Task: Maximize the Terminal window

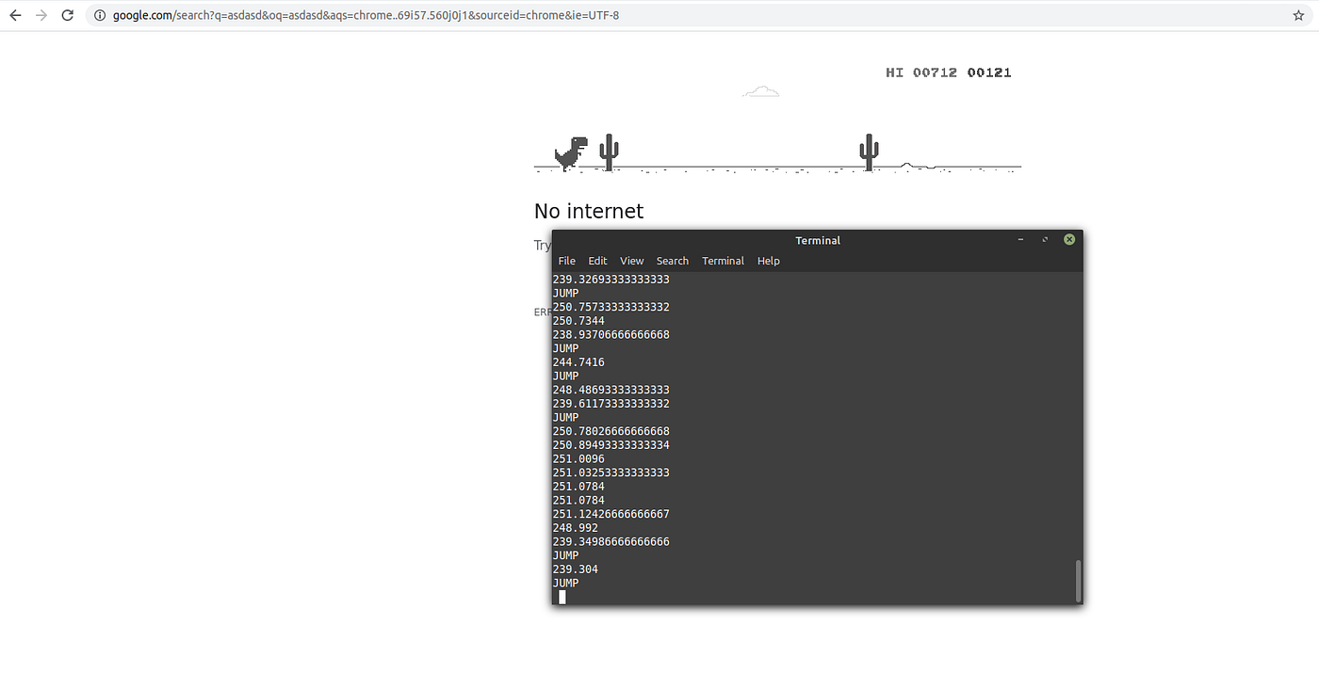Action: (x=1045, y=240)
